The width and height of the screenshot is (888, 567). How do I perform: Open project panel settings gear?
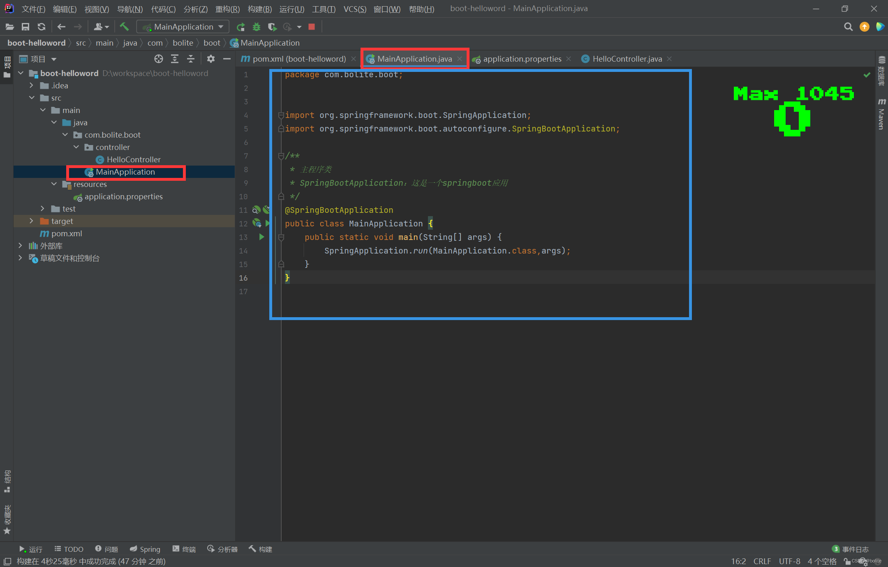(211, 59)
